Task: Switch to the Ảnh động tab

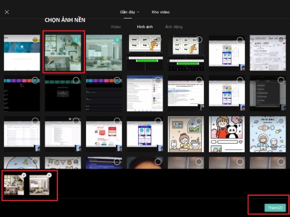Action: pyautogui.click(x=174, y=27)
